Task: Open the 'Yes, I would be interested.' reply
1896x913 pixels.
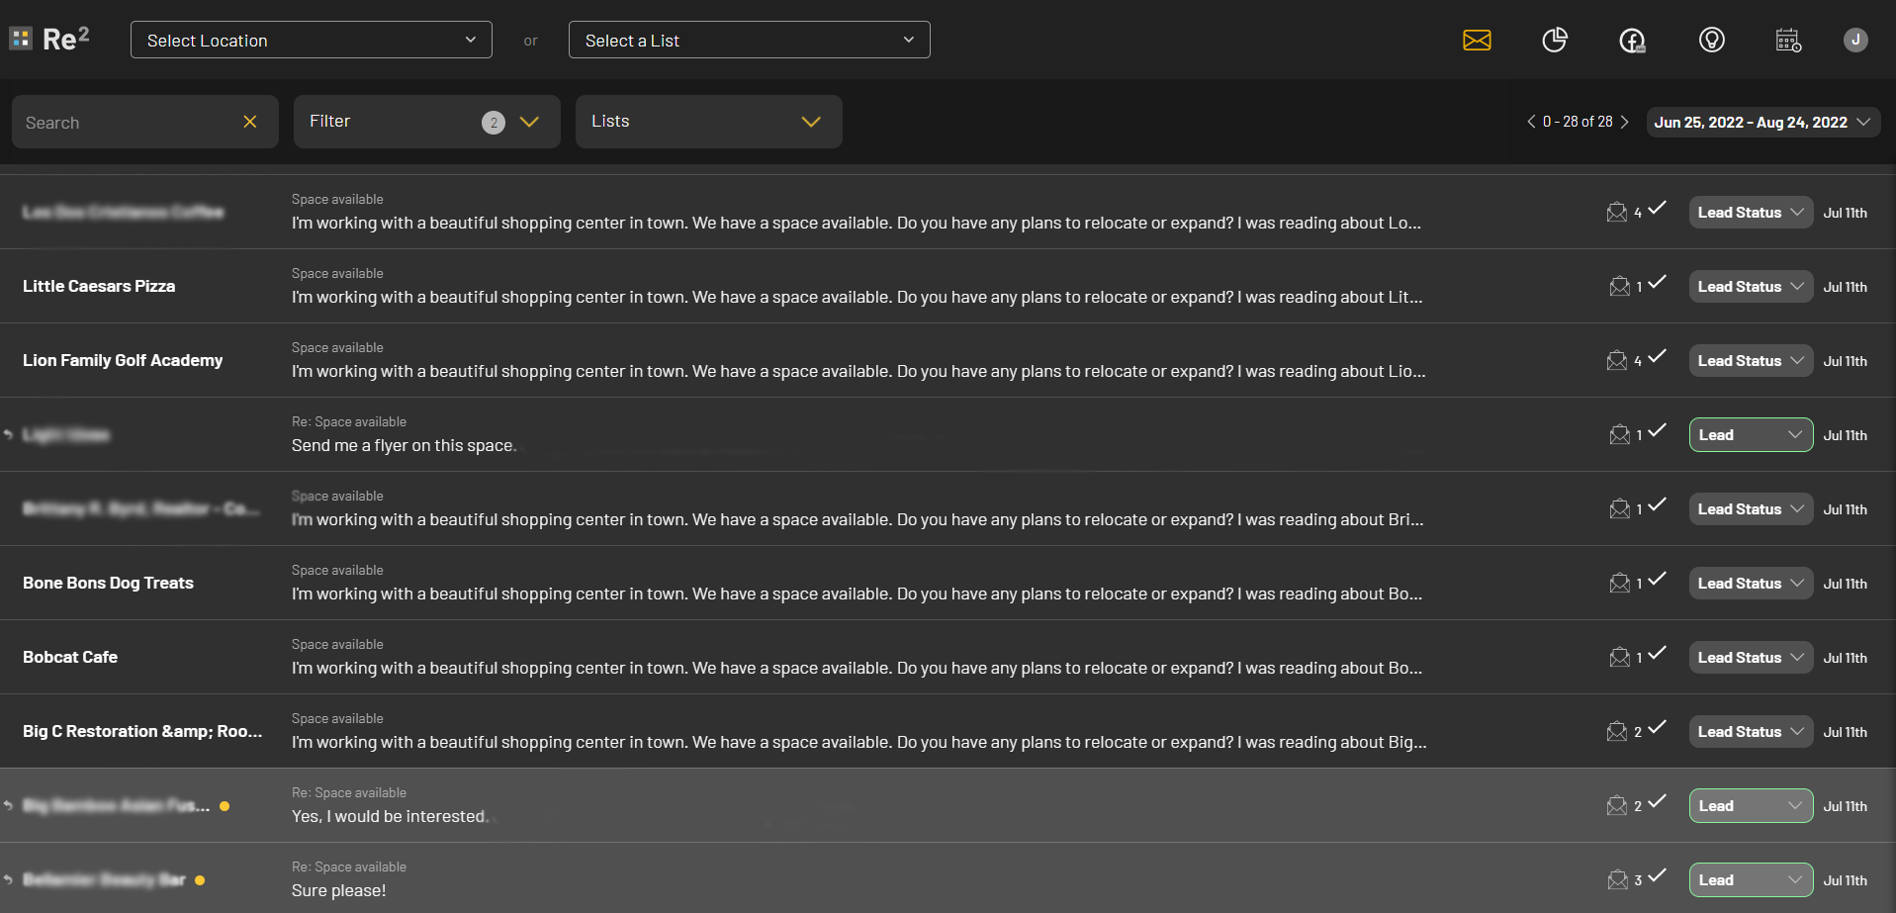Action: click(390, 816)
